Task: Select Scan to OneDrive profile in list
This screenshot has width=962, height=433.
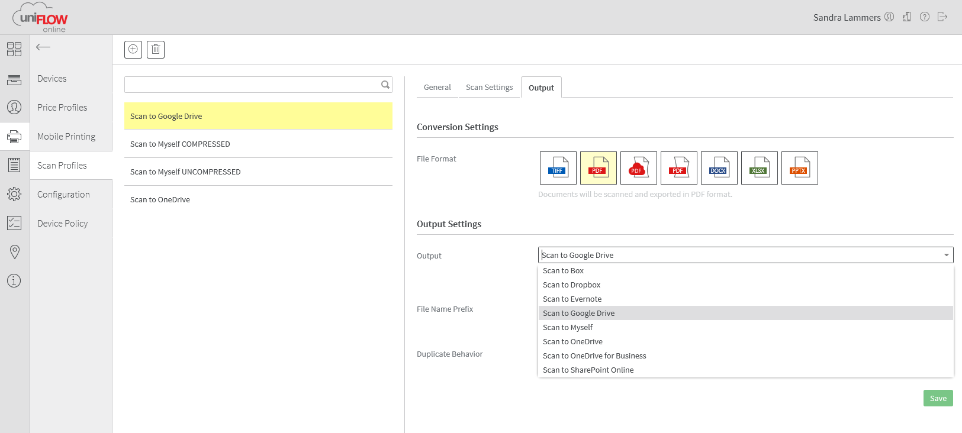Action: pyautogui.click(x=258, y=199)
